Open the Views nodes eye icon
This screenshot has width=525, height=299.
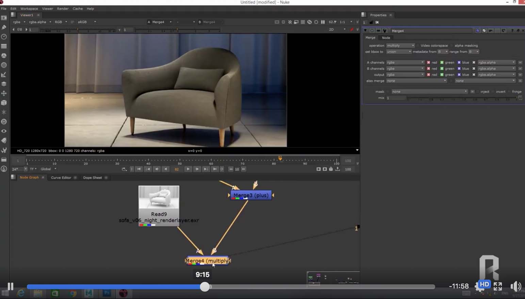point(4,131)
